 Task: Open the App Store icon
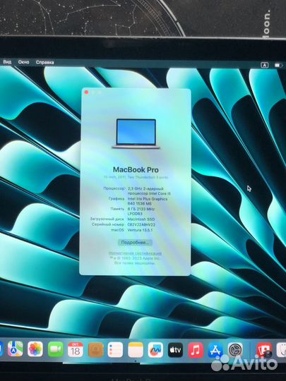(215, 350)
